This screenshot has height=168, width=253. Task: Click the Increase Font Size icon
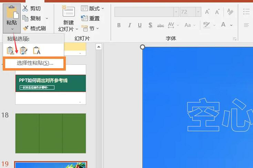point(207,12)
